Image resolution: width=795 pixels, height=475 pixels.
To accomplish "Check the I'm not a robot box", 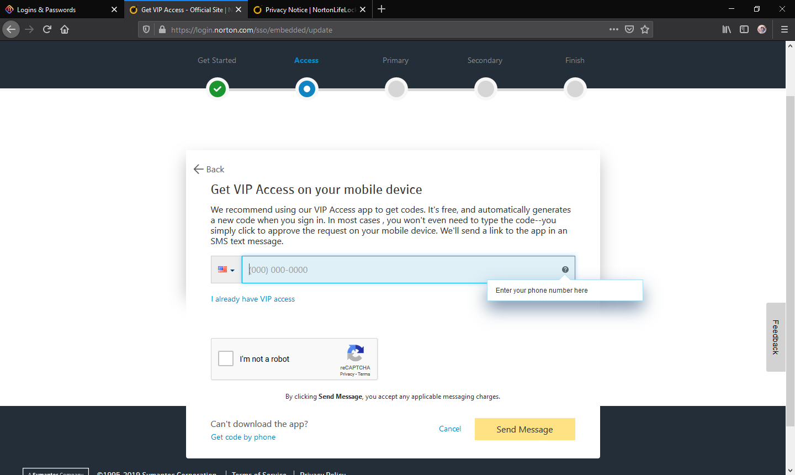I will coord(226,358).
